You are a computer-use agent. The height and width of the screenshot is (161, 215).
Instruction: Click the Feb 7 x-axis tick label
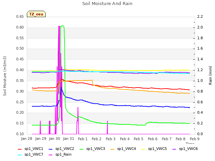click(x=167, y=139)
